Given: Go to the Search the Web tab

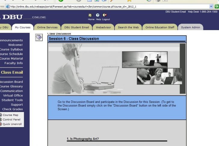Looking at the screenshot, I should point(128,27).
